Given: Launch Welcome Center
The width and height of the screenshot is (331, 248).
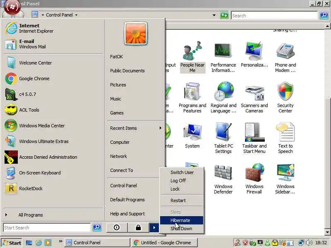Looking at the screenshot, I should [53, 63].
